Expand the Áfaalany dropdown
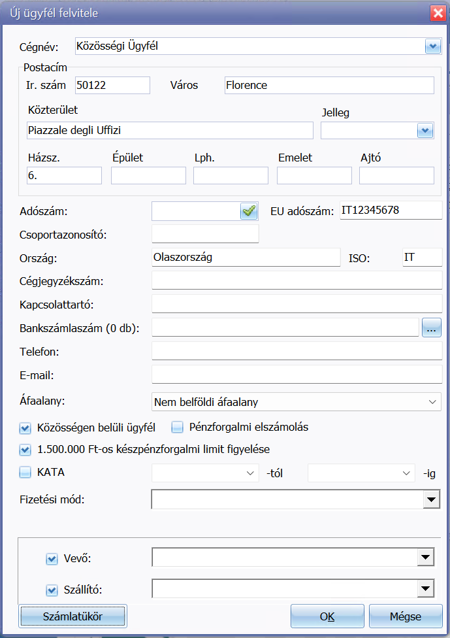This screenshot has height=638, width=450. click(432, 401)
